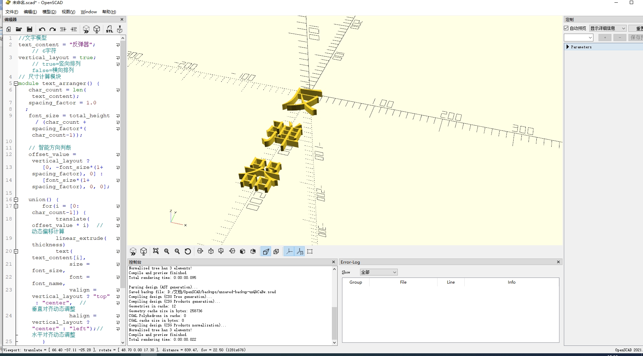
Task: Click the console scrollbar thumb
Action: click(x=334, y=323)
